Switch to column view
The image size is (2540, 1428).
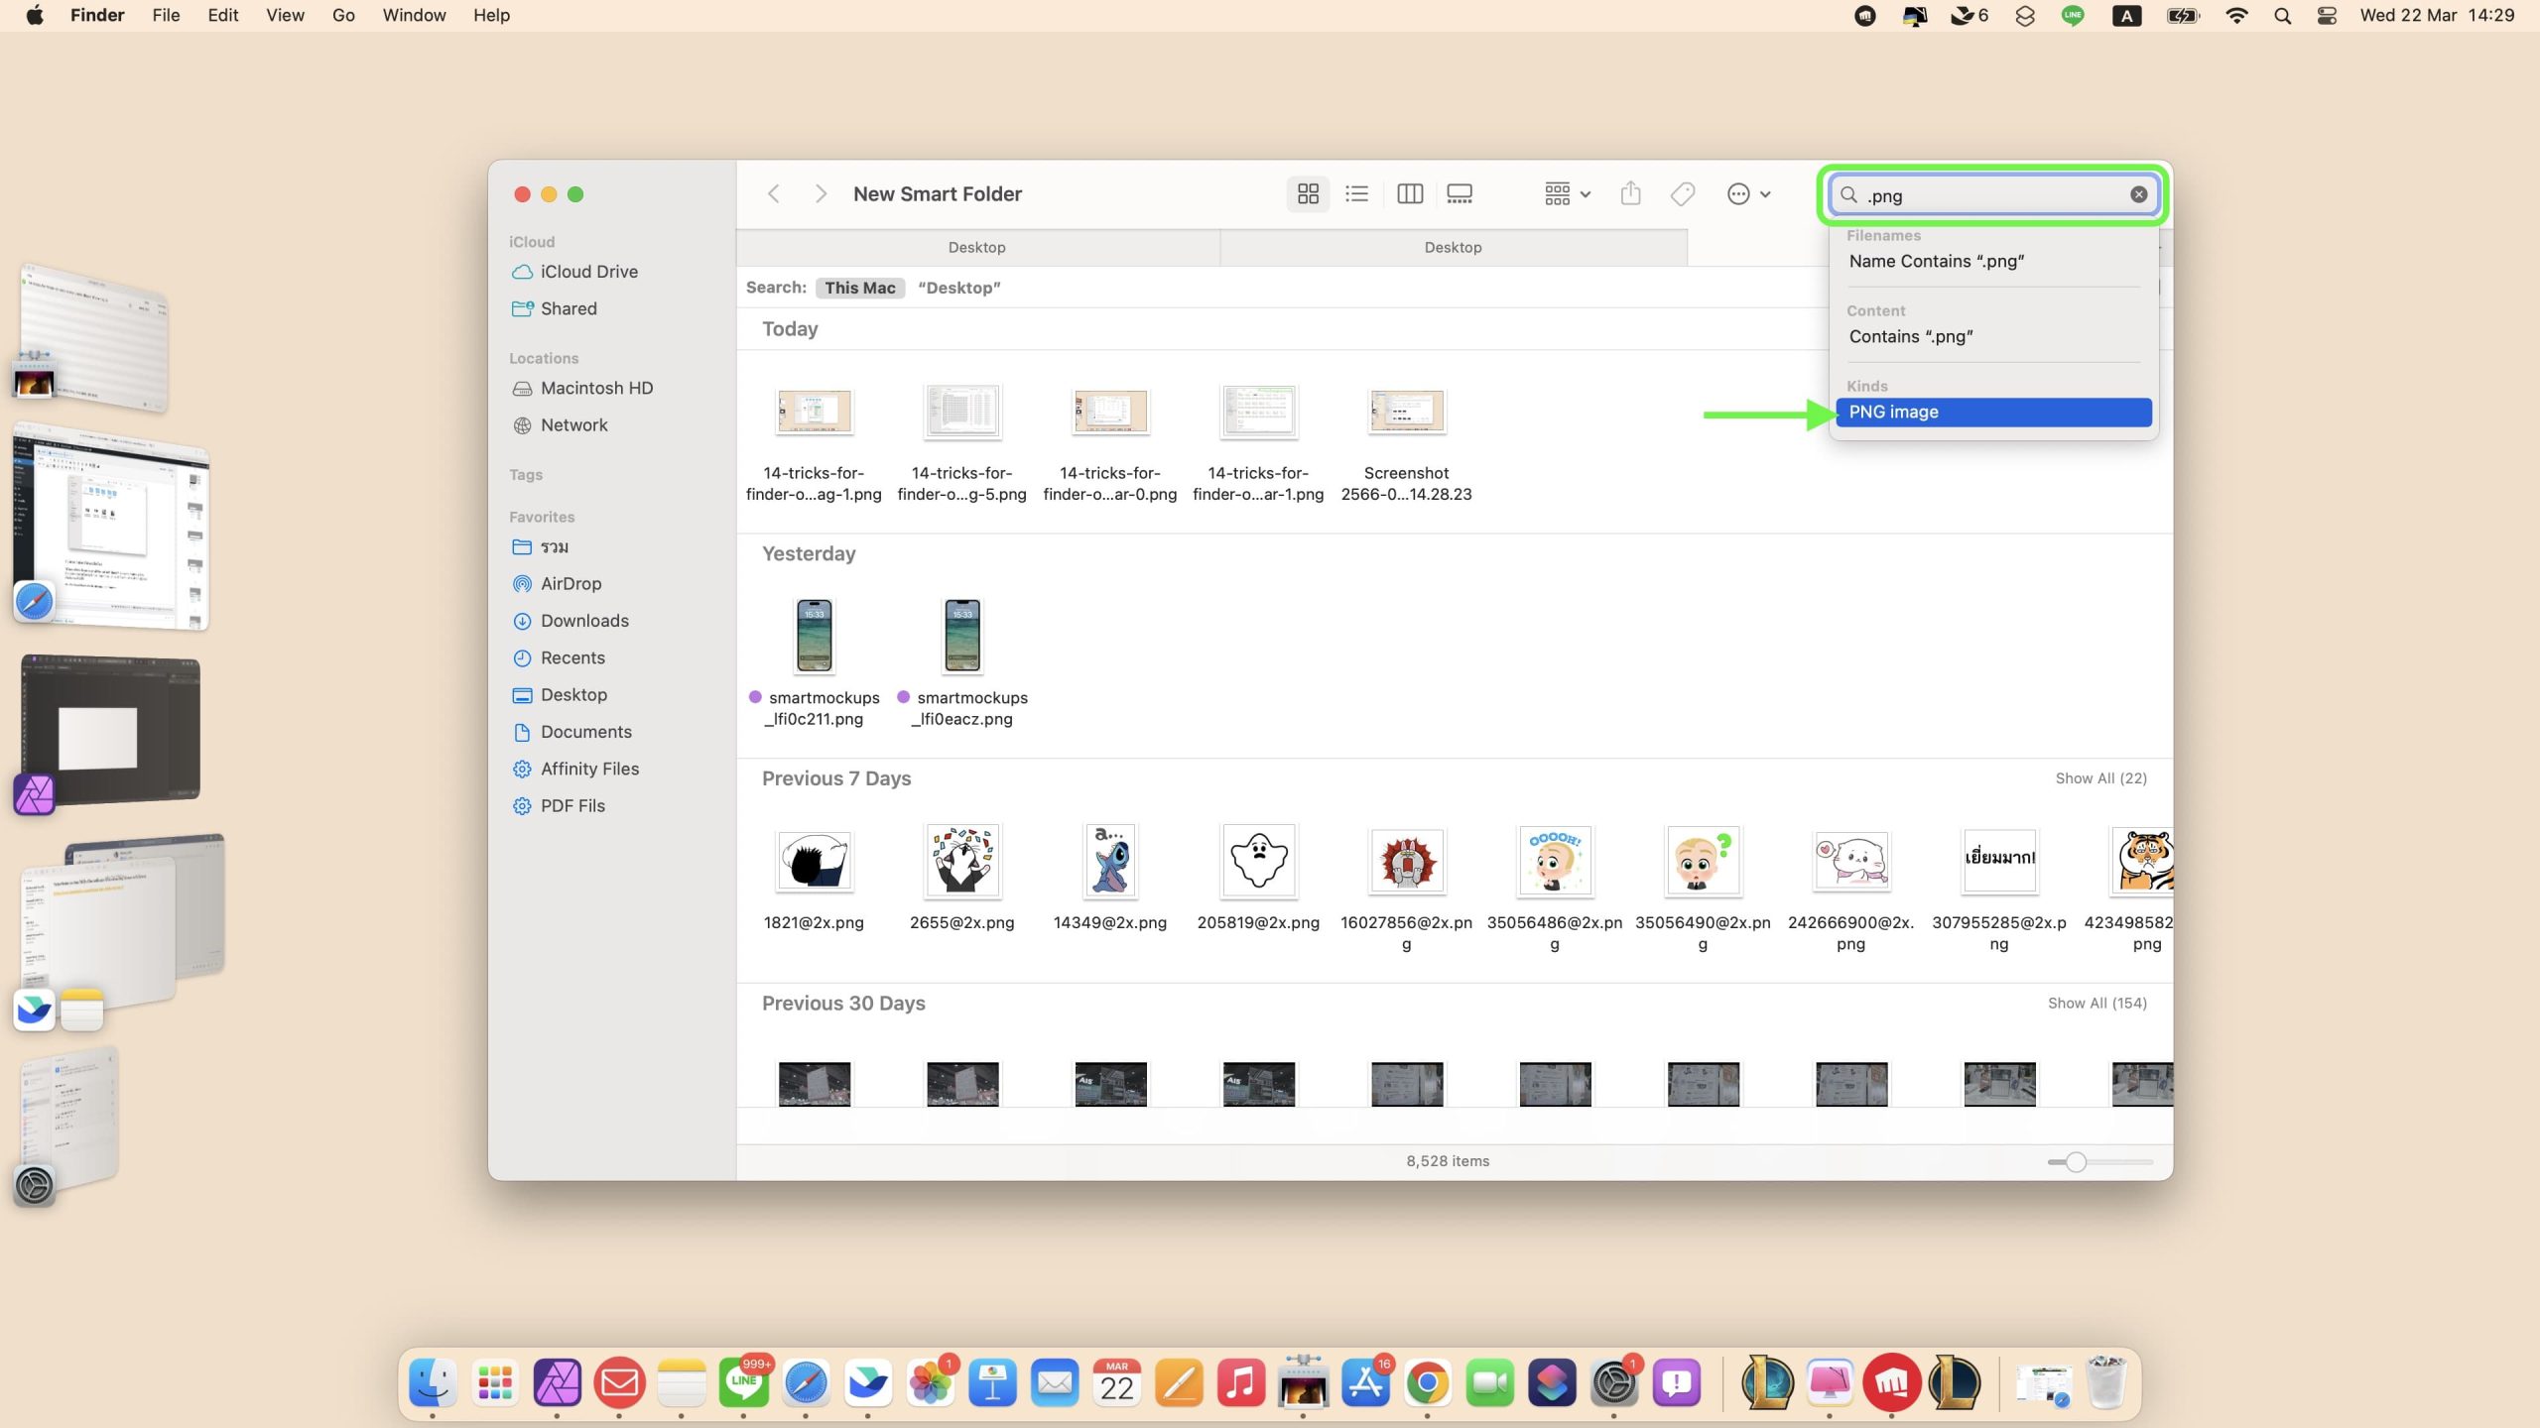click(1409, 194)
